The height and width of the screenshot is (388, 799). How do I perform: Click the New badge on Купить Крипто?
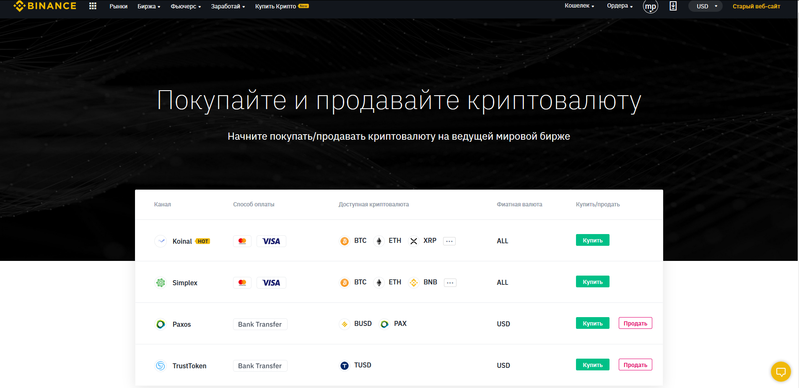point(304,6)
